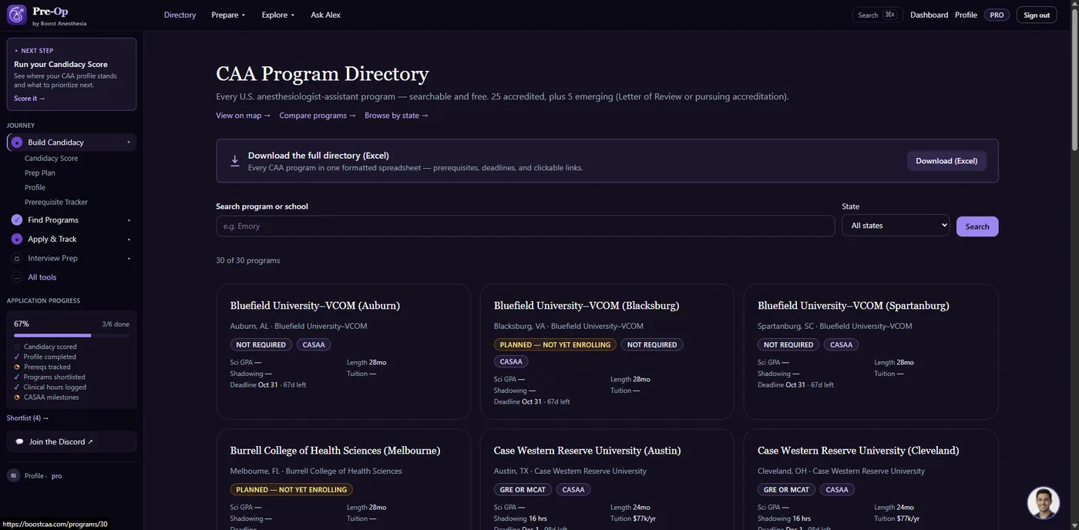This screenshot has width=1079, height=530.
Task: Open Profile in top navigation
Action: coord(966,15)
